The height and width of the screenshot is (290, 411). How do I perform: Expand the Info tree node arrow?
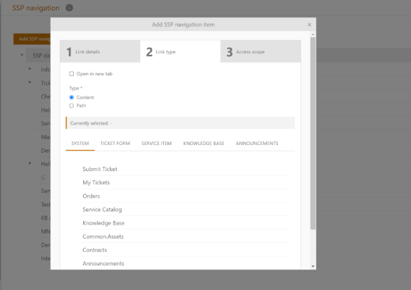30,69
